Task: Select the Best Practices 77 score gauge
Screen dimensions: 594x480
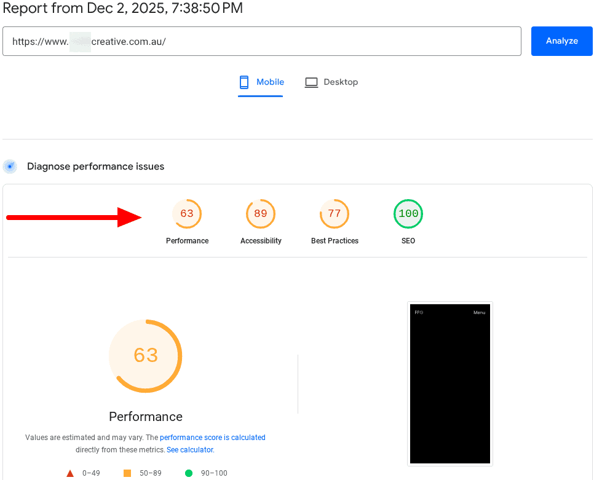Action: pyautogui.click(x=335, y=214)
